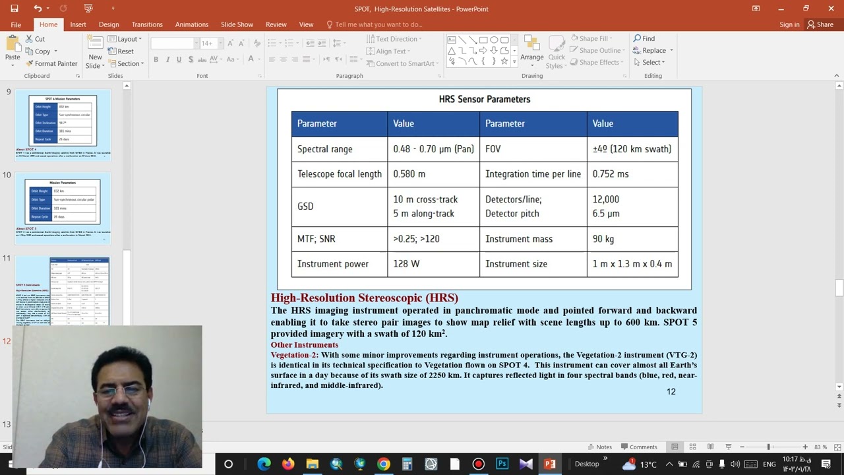This screenshot has height=475, width=844.
Task: Click the 83 % zoom level value
Action: [820, 447]
